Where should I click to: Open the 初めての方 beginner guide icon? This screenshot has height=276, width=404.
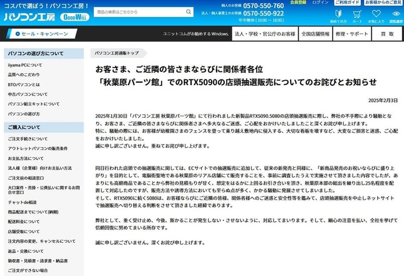337,14
